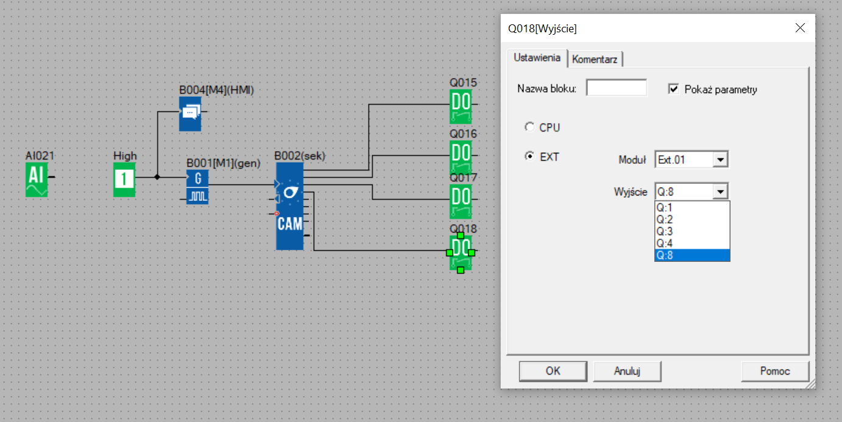The width and height of the screenshot is (842, 422).
Task: Choose Q:3 from the output list
Action: (x=692, y=231)
